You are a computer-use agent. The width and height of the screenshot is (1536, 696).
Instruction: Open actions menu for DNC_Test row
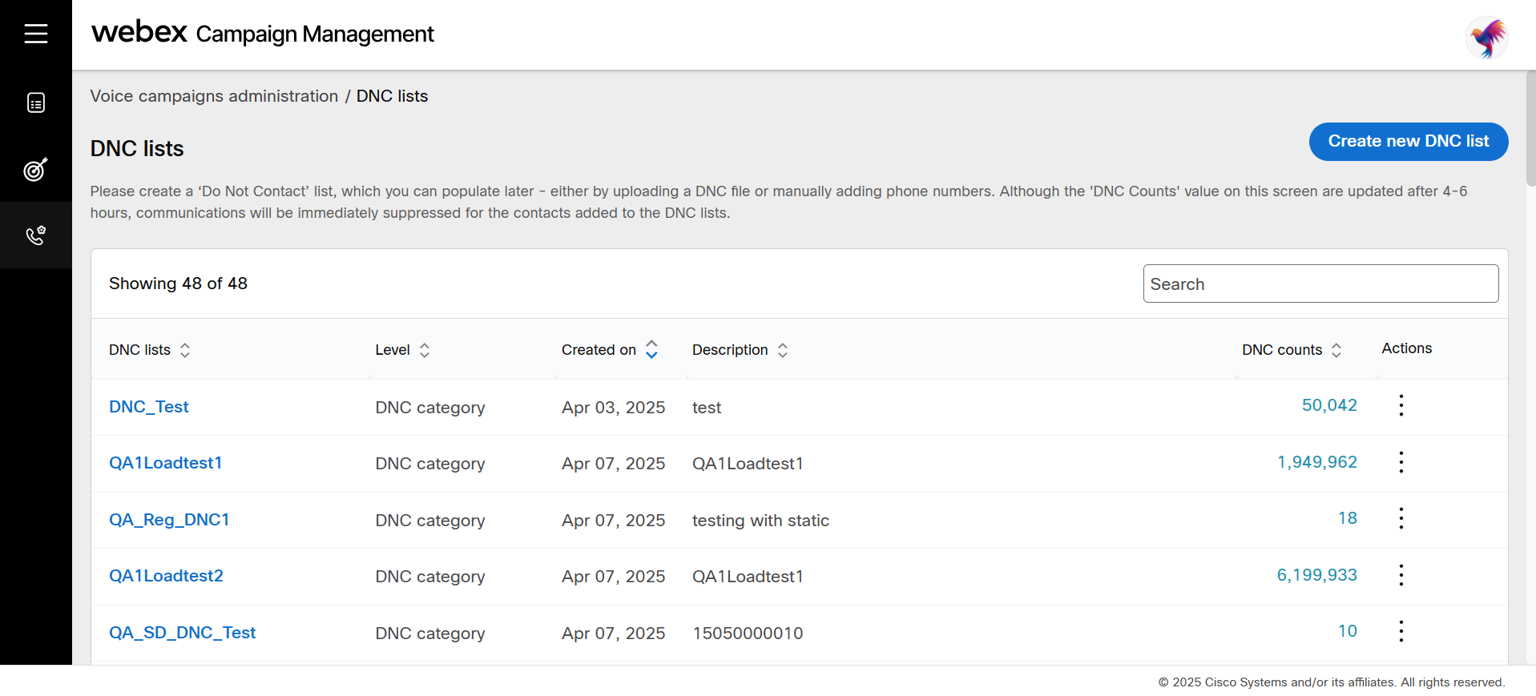pos(1401,405)
